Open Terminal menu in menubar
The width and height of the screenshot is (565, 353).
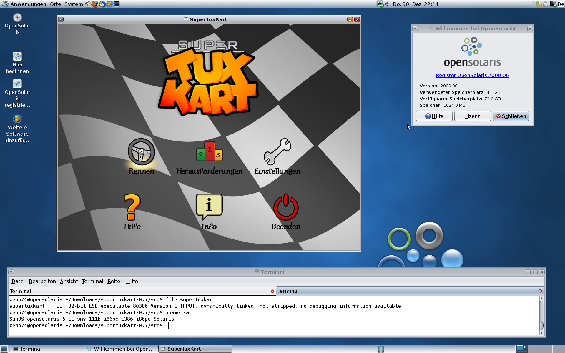93,281
